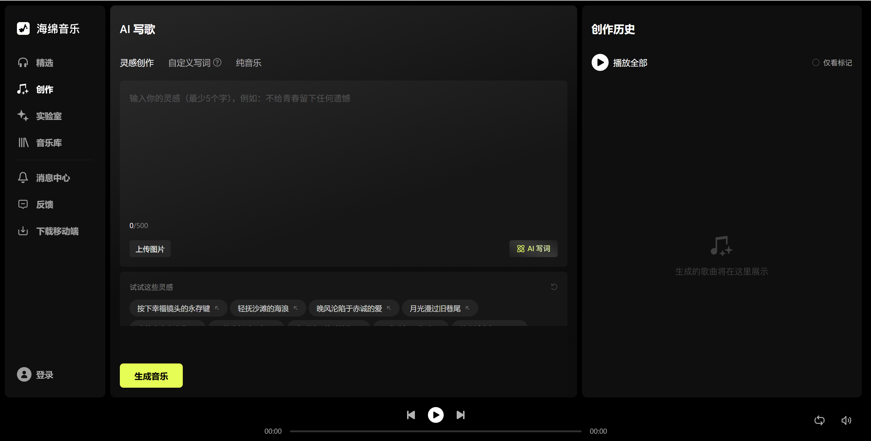
Task: Open the 实验室 lab section
Action: click(x=49, y=116)
